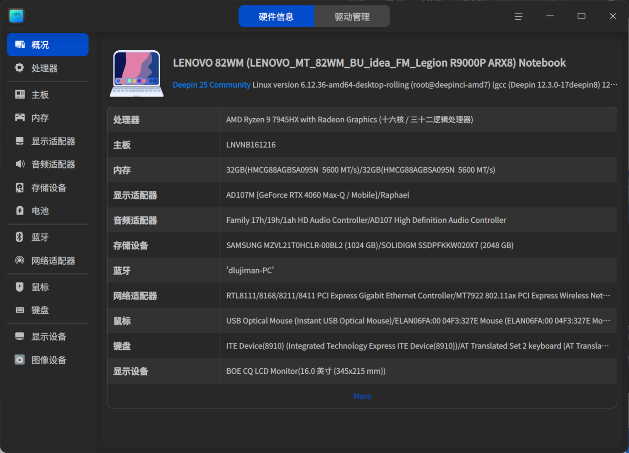Click the 键盘 keyboard icon in sidebar
Screen dimensions: 629x453
(x=20, y=310)
